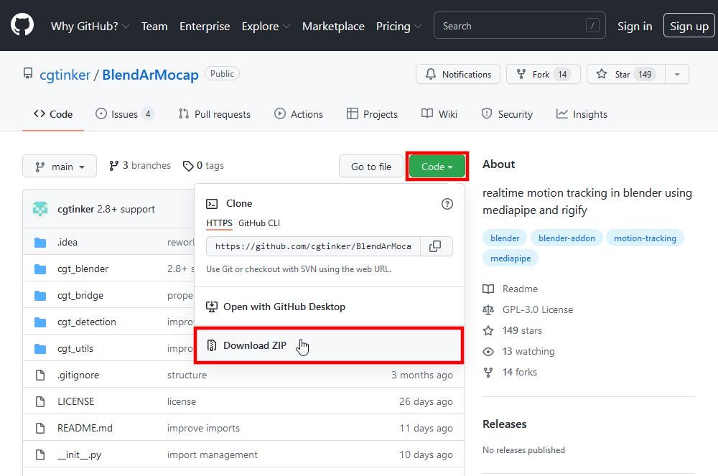718x476 pixels.
Task: Click the __init__.py file icon
Action: [x=40, y=454]
